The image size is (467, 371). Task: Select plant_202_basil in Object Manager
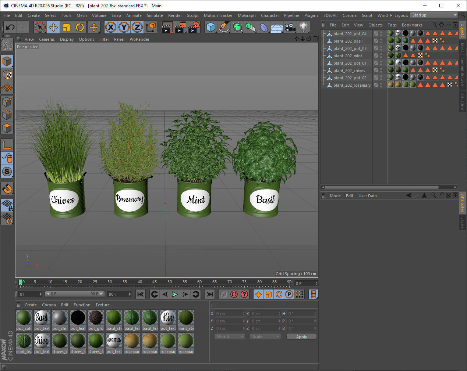348,41
